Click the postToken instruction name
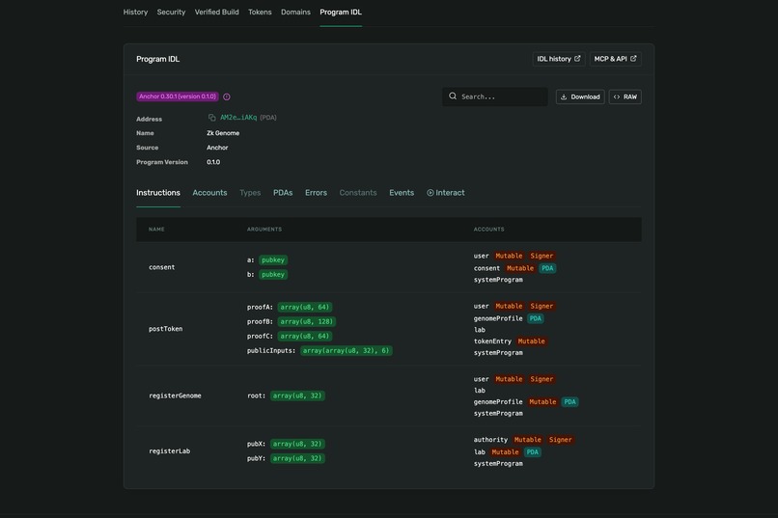The image size is (778, 518). click(166, 329)
